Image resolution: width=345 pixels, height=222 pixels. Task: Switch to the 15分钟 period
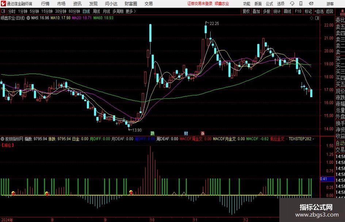tap(47, 11)
